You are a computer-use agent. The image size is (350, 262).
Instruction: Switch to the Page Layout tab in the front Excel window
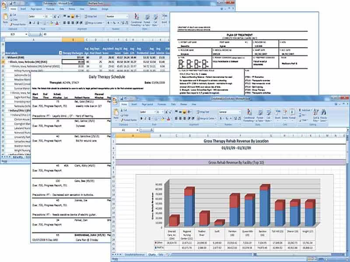147,104
